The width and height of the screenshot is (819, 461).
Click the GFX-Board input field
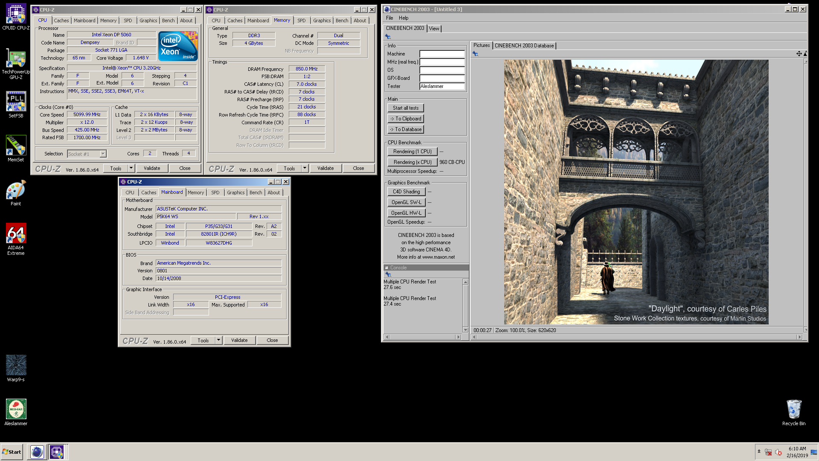click(442, 78)
